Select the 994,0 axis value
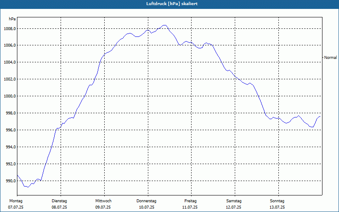 tap(11, 147)
